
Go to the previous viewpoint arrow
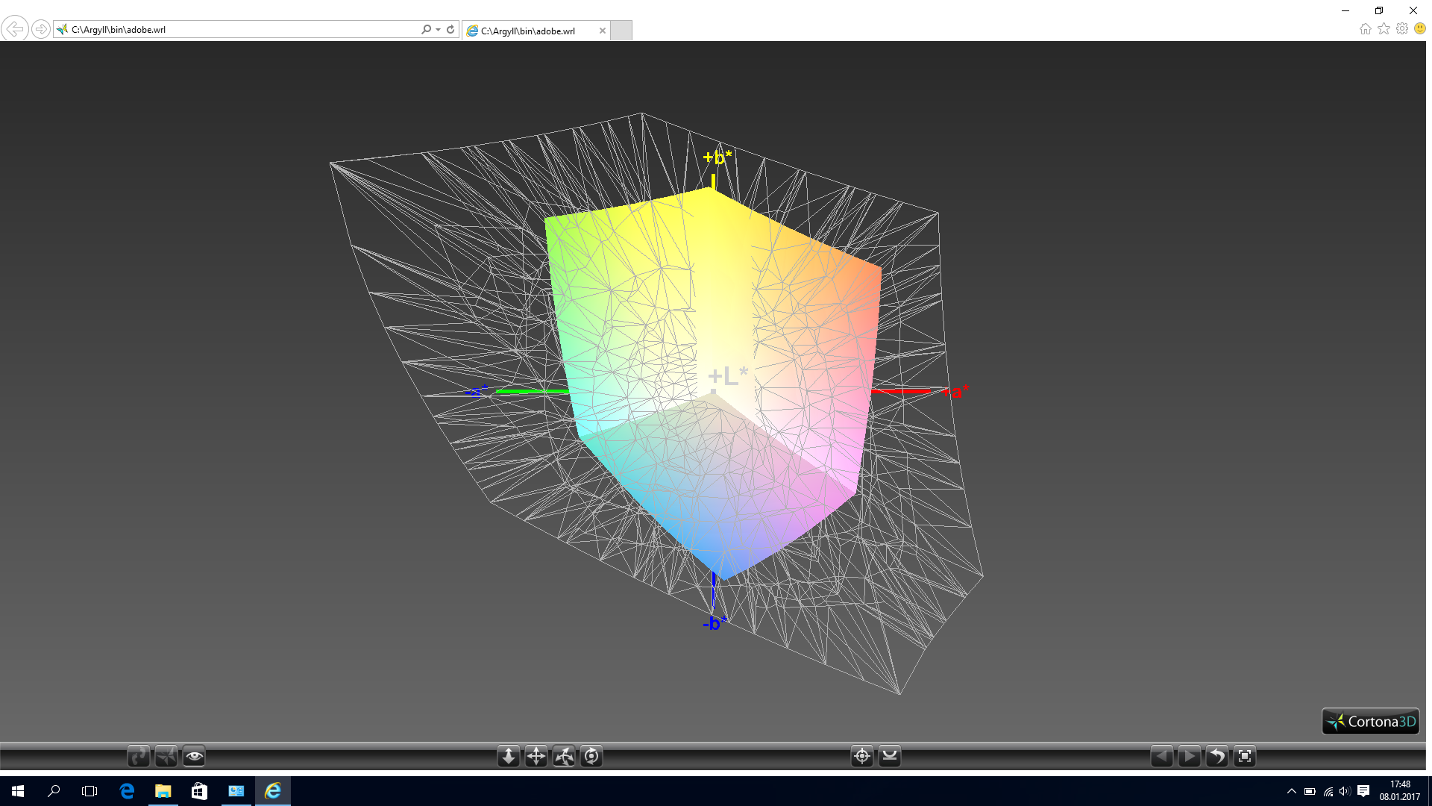[x=1161, y=756]
